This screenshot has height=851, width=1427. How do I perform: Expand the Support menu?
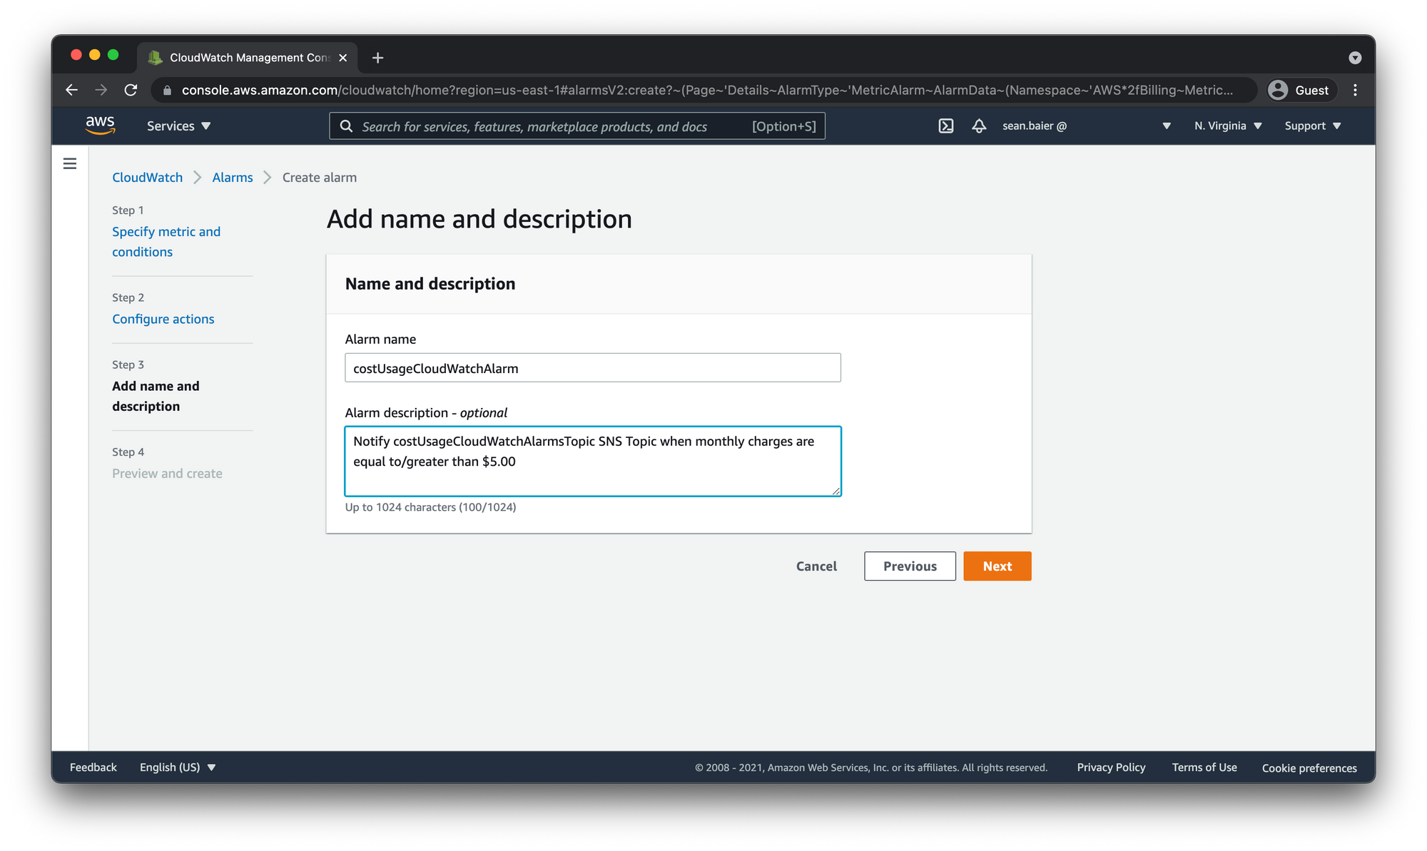(1312, 126)
